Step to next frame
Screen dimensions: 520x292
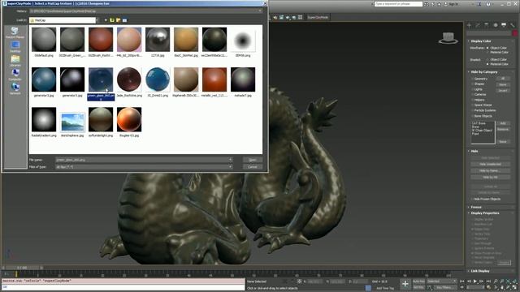point(482,281)
